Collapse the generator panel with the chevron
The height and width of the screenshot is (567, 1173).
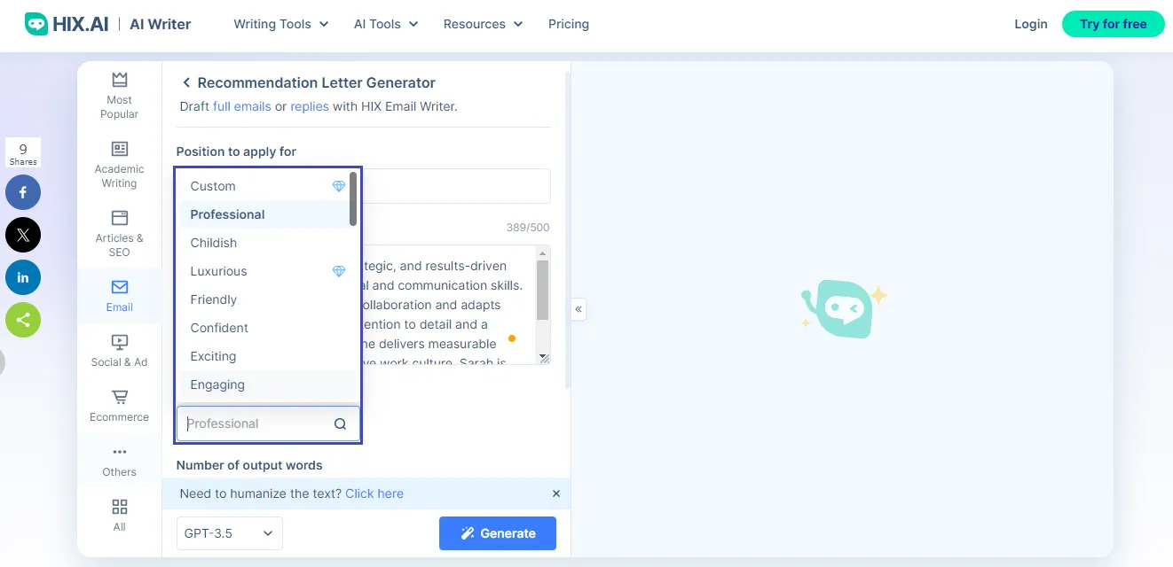pyautogui.click(x=578, y=309)
